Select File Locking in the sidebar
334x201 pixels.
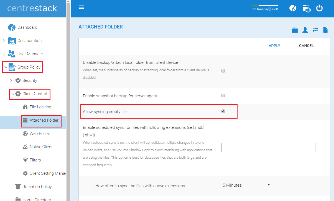(40, 107)
